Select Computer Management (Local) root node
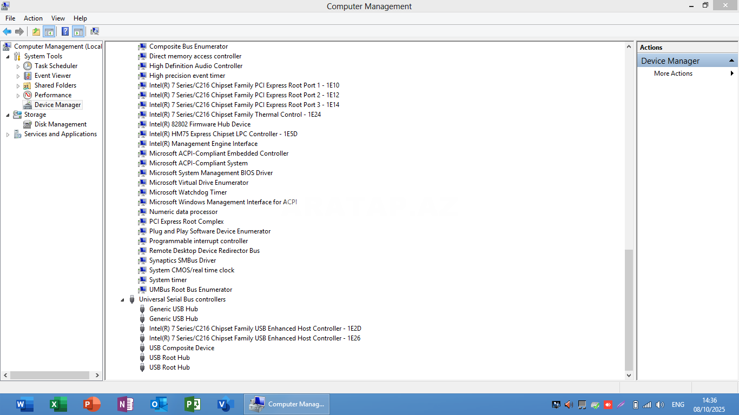This screenshot has width=739, height=415. (x=57, y=46)
